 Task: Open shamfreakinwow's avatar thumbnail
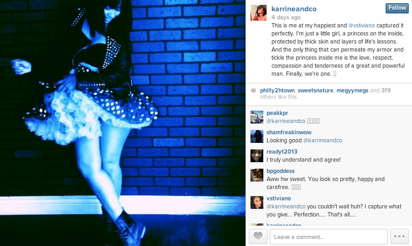pos(257,136)
